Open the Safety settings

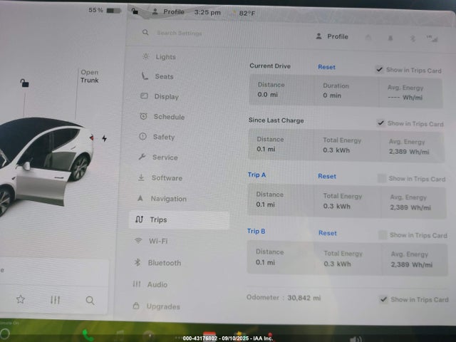(x=157, y=137)
